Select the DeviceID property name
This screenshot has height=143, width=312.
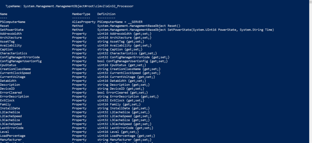(x=7, y=89)
